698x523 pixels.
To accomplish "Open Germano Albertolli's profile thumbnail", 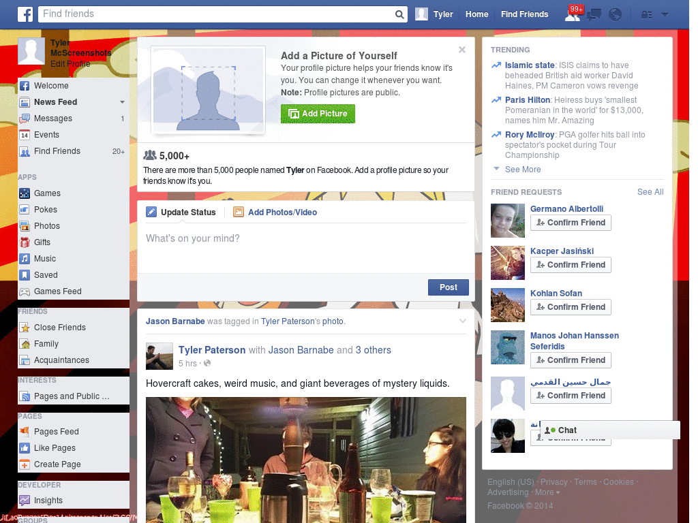I will 507,221.
